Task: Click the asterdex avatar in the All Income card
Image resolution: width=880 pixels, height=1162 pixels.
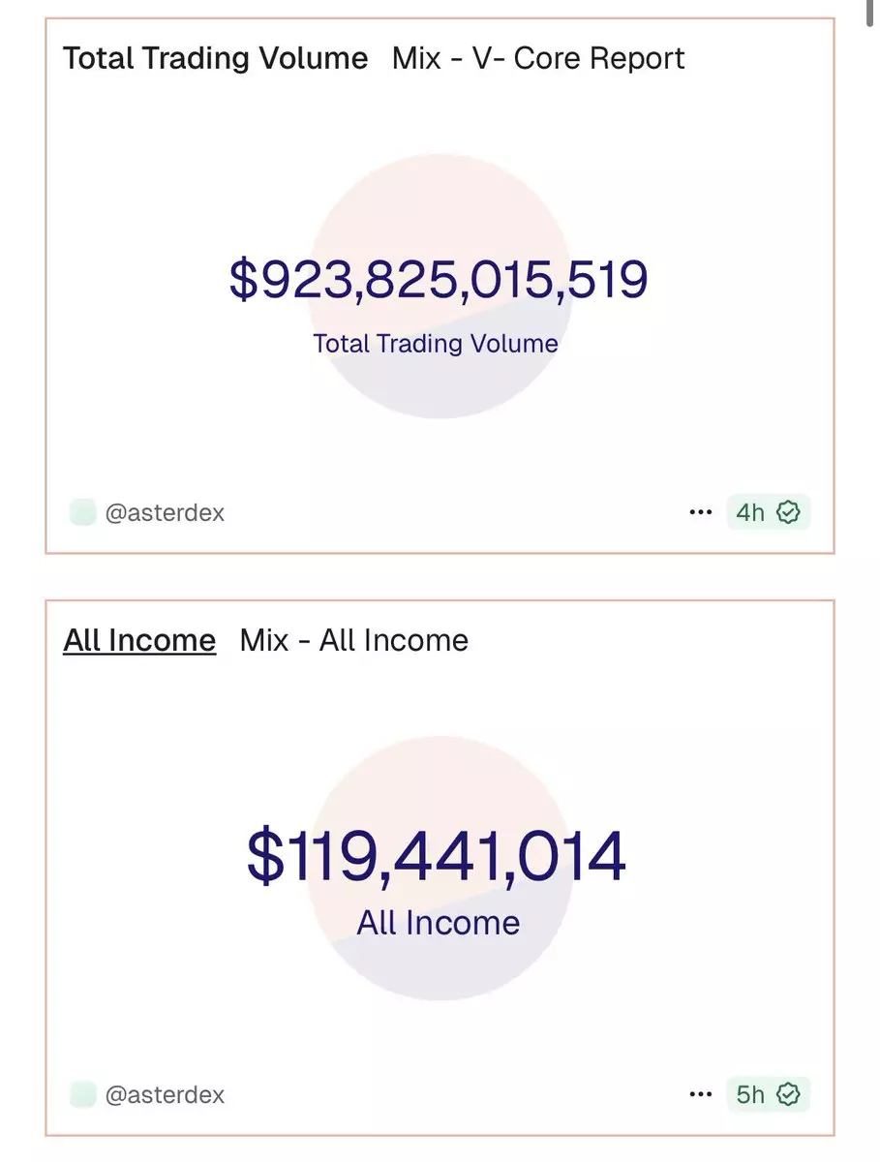Action: click(x=83, y=1095)
